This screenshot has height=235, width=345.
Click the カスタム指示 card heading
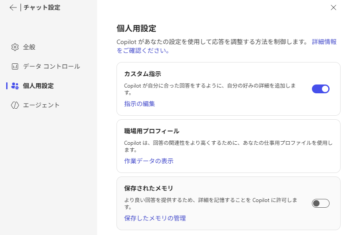pos(142,74)
